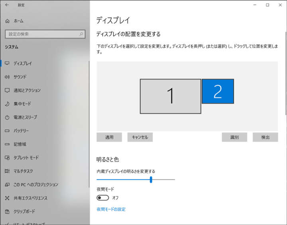This screenshot has width=287, height=225.
Task: Click the 検出 button
Action: (265, 137)
